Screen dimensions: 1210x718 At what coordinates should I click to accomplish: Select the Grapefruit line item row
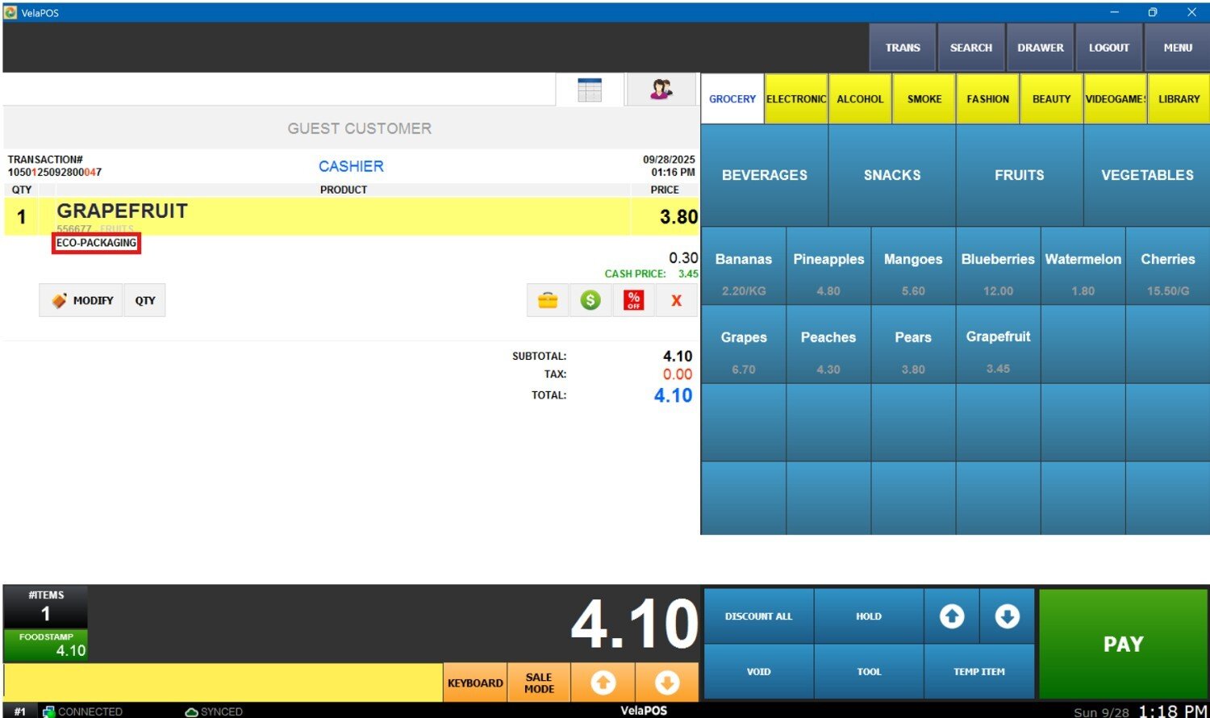pyautogui.click(x=343, y=216)
